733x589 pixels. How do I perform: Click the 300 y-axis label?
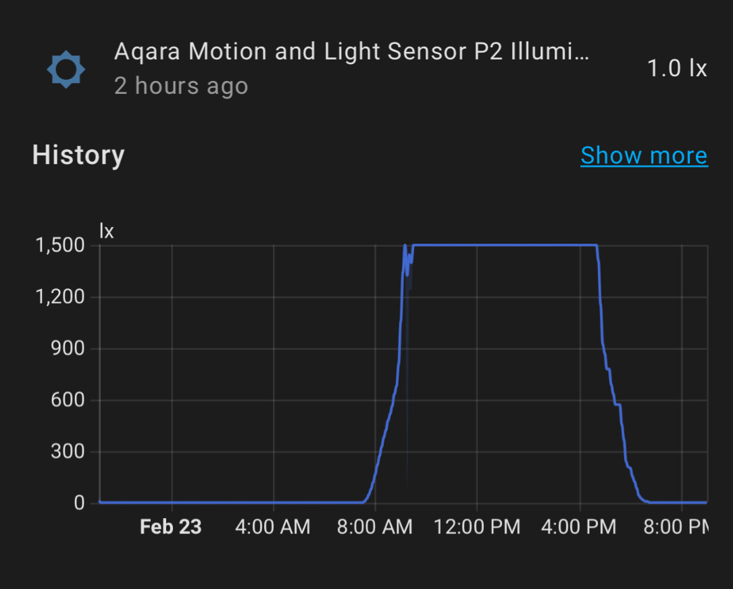point(68,452)
